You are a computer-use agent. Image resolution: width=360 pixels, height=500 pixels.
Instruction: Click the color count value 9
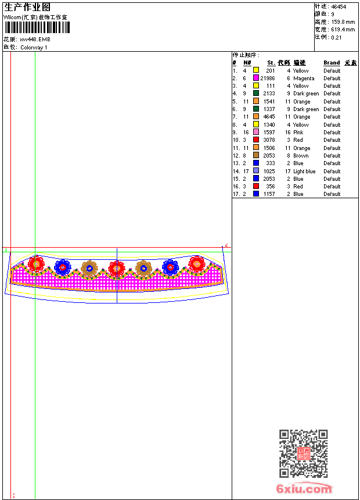(x=333, y=15)
